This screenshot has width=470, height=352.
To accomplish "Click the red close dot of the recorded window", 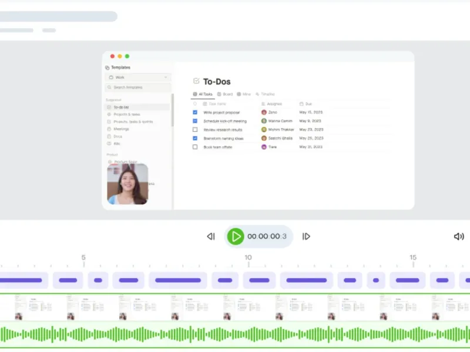I will (112, 56).
